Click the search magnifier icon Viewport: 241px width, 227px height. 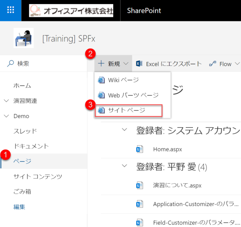(x=10, y=63)
